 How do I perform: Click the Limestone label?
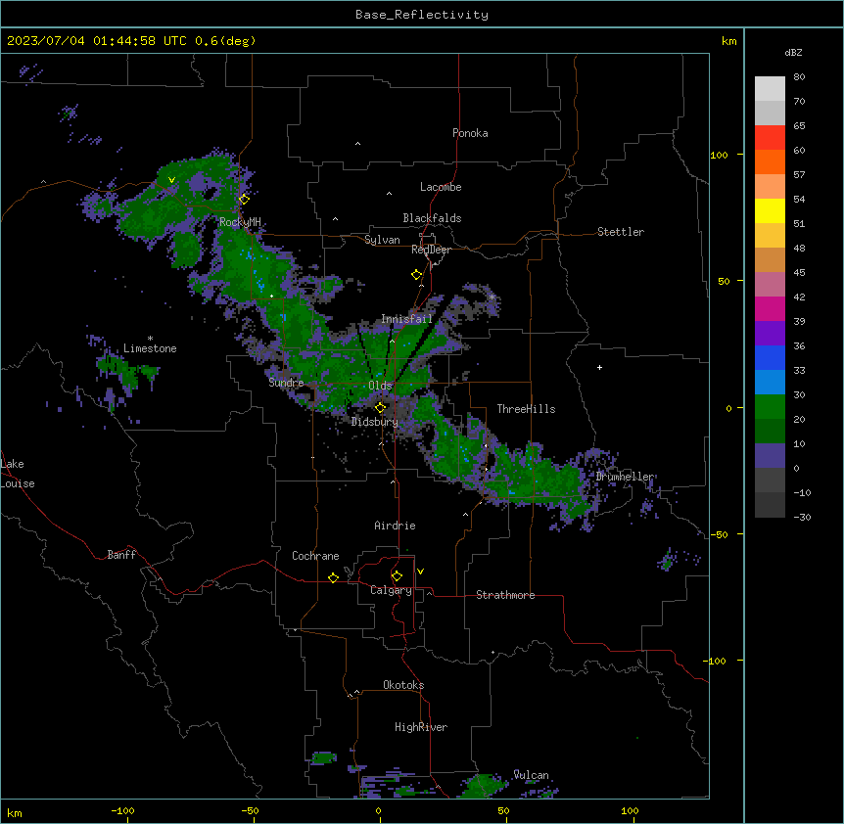tap(150, 348)
